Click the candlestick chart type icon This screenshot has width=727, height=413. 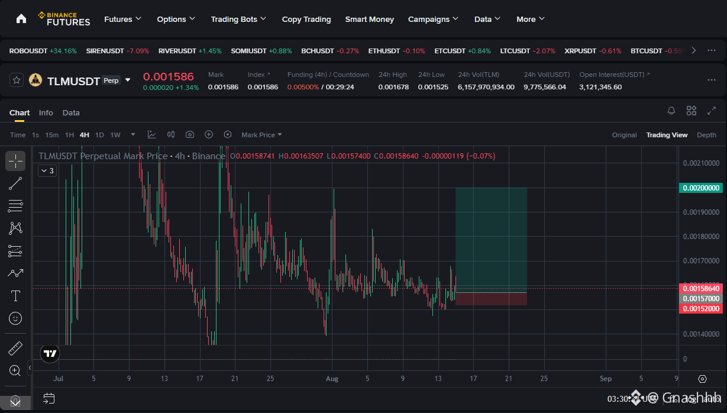[x=171, y=134]
